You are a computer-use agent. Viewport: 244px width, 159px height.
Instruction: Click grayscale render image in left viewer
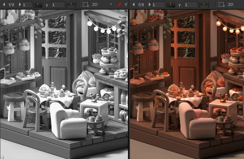pos(64,84)
